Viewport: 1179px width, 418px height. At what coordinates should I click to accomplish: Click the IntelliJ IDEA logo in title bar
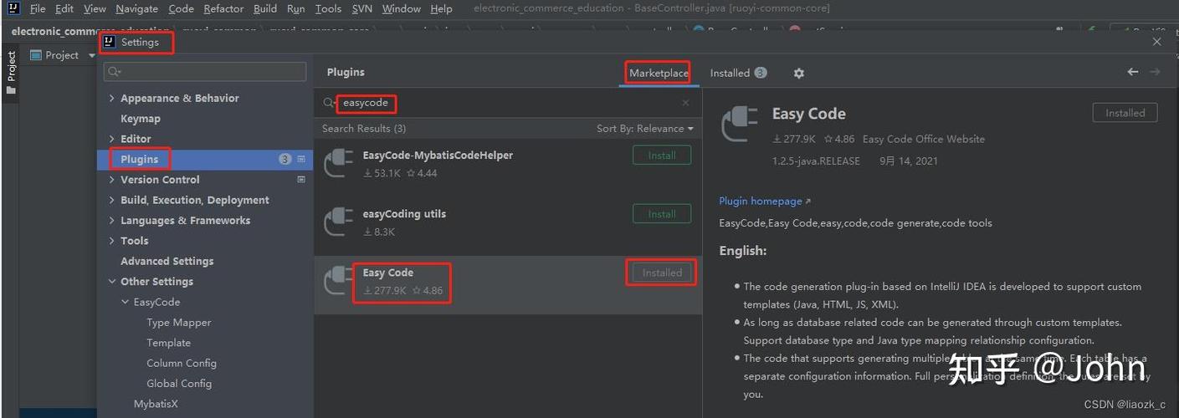click(12, 8)
